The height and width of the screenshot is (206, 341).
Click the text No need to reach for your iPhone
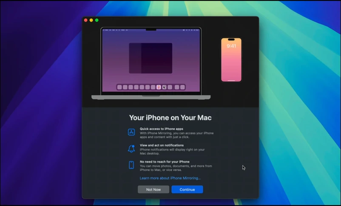tap(165, 162)
